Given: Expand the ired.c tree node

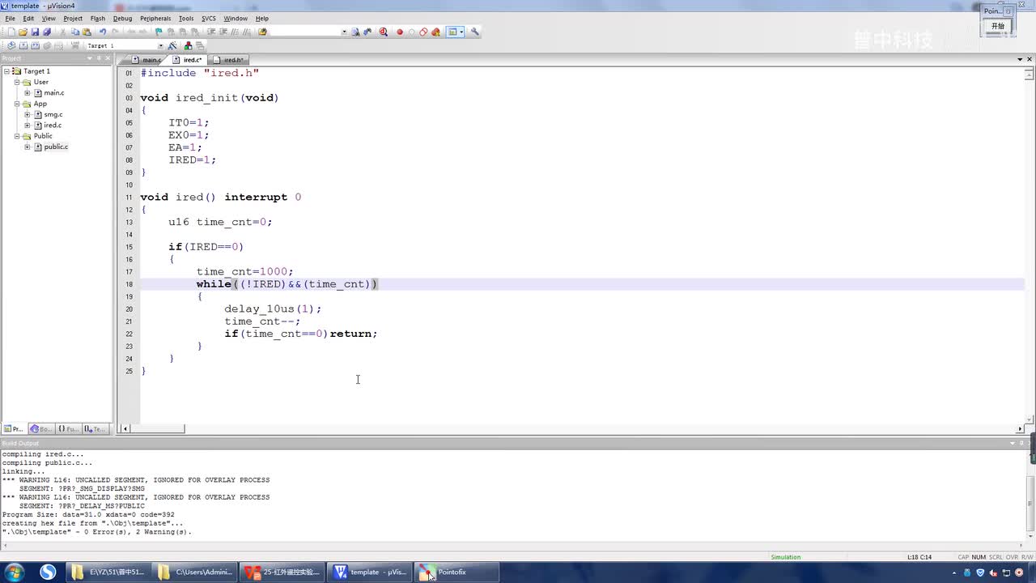Looking at the screenshot, I should (28, 126).
